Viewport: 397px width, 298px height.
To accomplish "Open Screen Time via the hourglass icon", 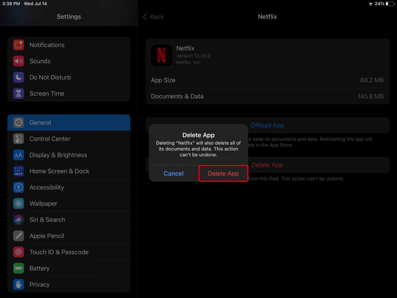I will tap(18, 93).
